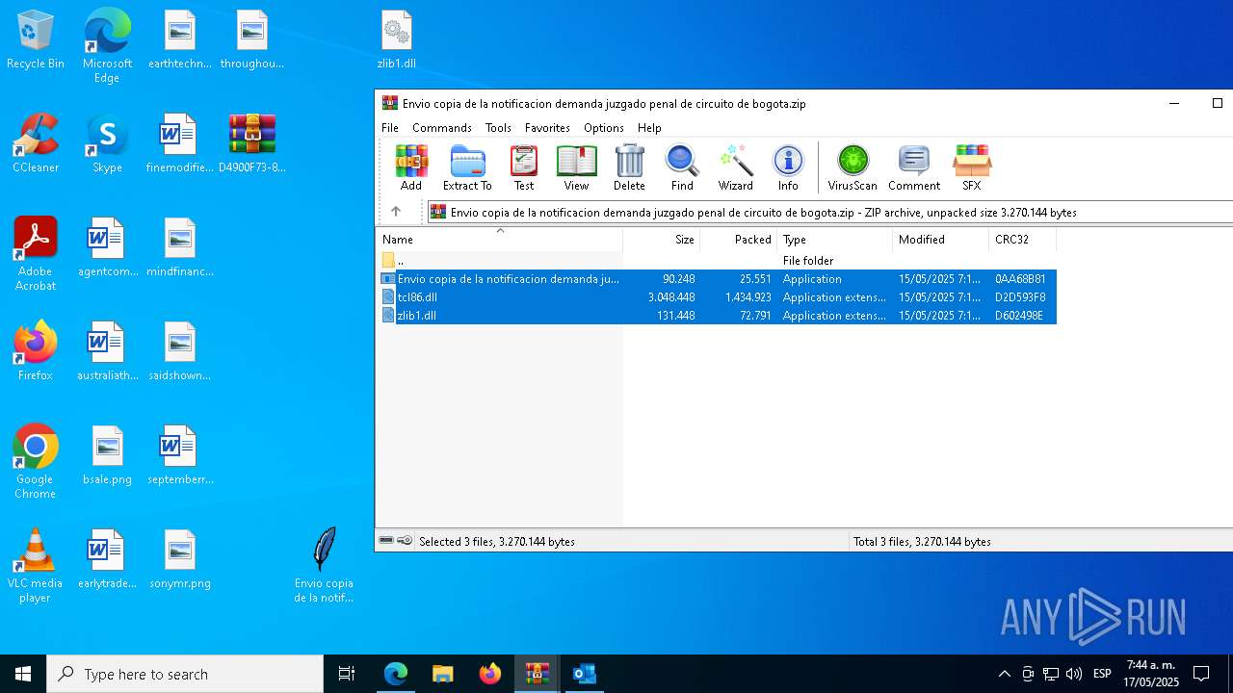Viewport: 1233px width, 693px height.
Task: Click the Windows Start button
Action: pos(23,674)
